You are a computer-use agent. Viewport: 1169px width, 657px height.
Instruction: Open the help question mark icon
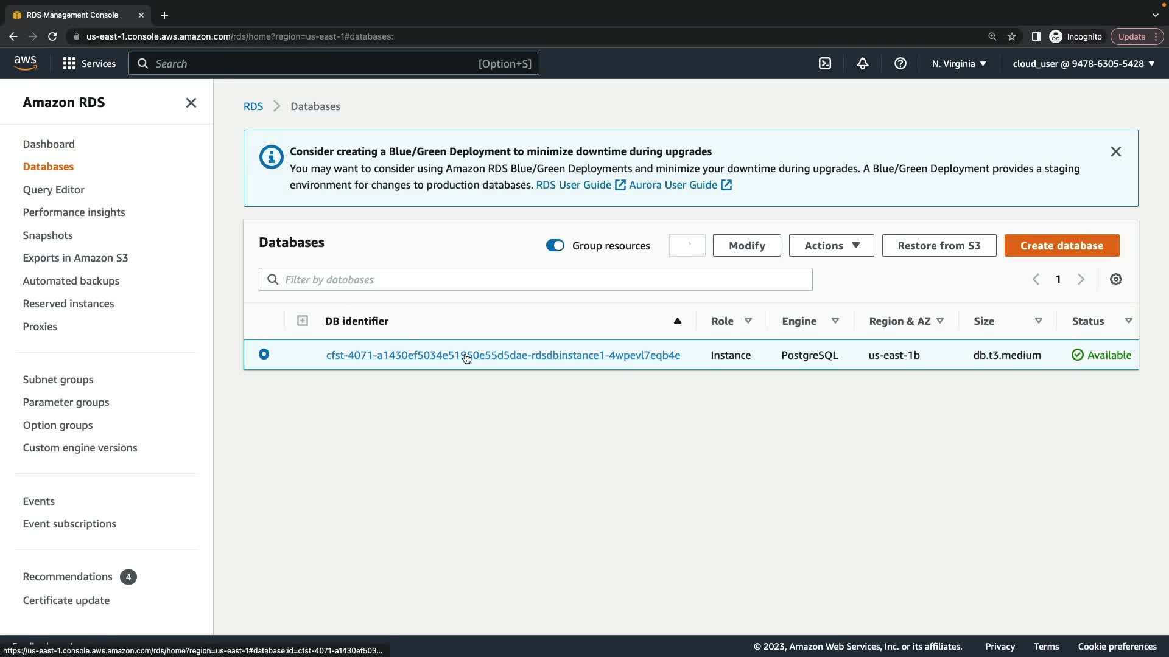(900, 63)
